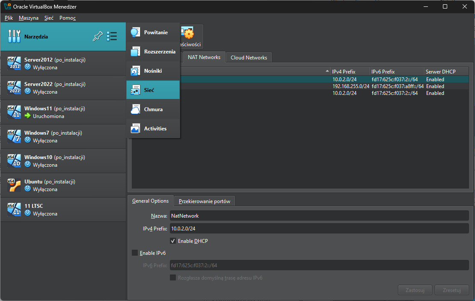Image resolution: width=475 pixels, height=301 pixels.
Task: Select the network with IPv6 prefix fd17:625c:f037:a8ff::/64
Action: pyautogui.click(x=398, y=86)
